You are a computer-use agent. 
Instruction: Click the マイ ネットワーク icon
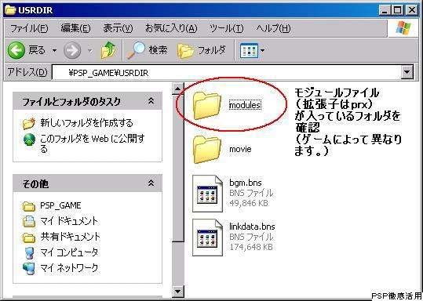[x=29, y=268]
